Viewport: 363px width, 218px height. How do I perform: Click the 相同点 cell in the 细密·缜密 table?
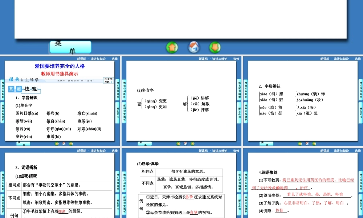(x=14, y=185)
